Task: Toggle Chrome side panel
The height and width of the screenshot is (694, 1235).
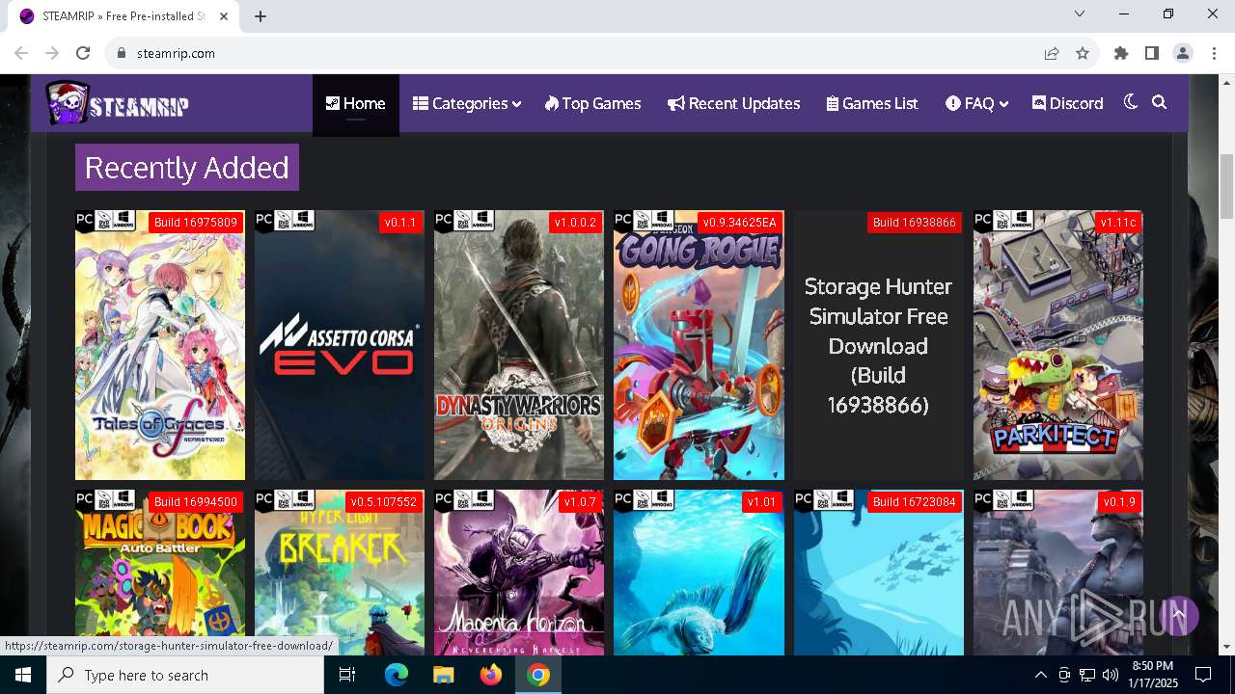Action: [x=1151, y=53]
